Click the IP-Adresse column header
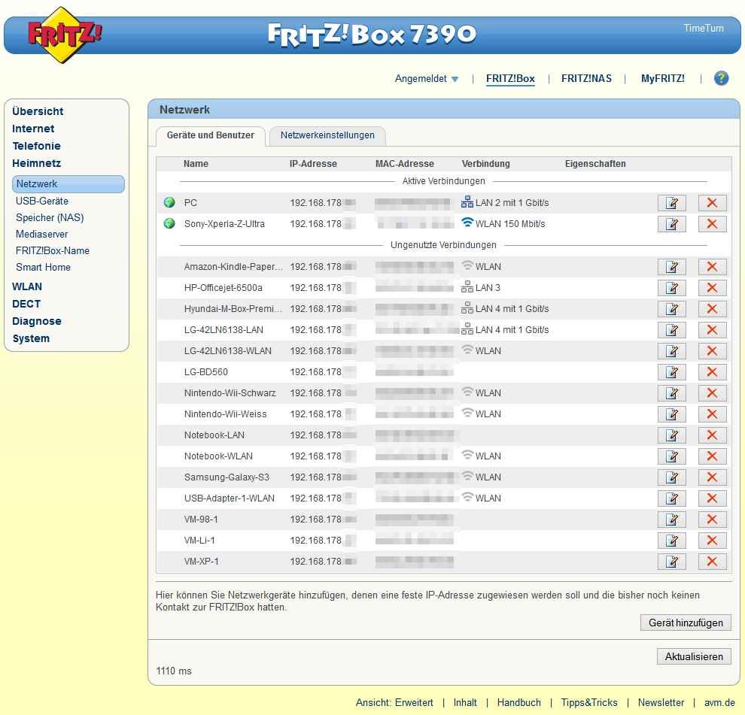The width and height of the screenshot is (745, 715). (x=313, y=164)
